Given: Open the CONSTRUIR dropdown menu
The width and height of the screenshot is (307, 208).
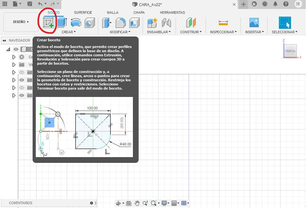Looking at the screenshot, I should point(191,32).
